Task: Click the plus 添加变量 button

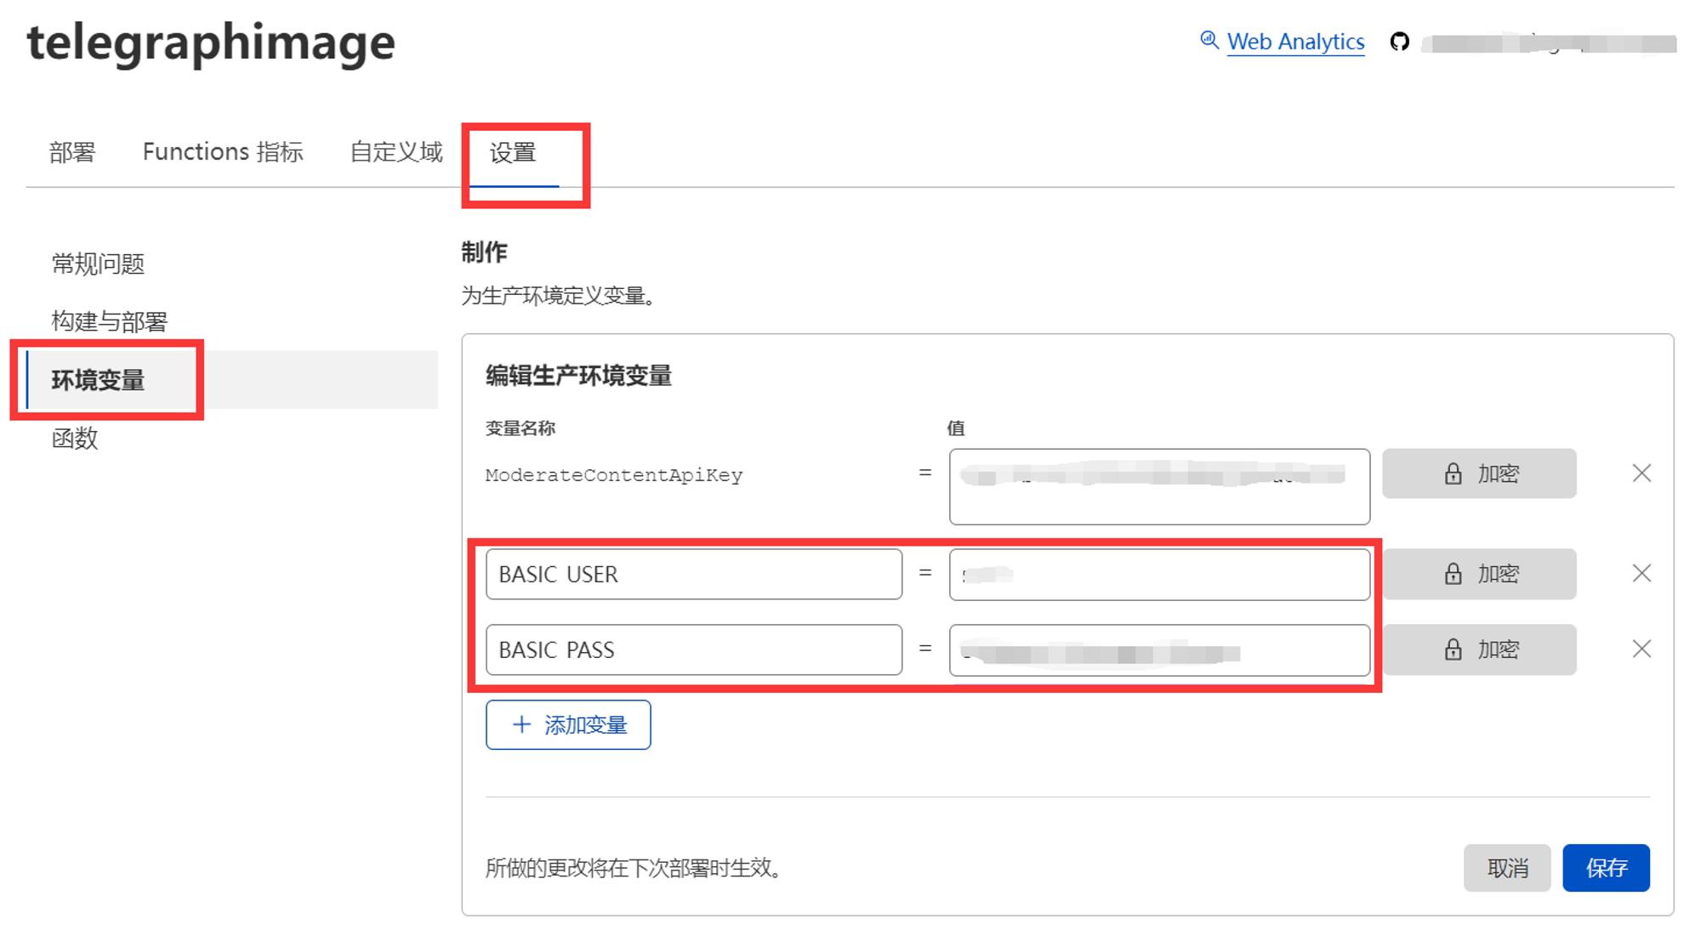Action: coord(568,724)
